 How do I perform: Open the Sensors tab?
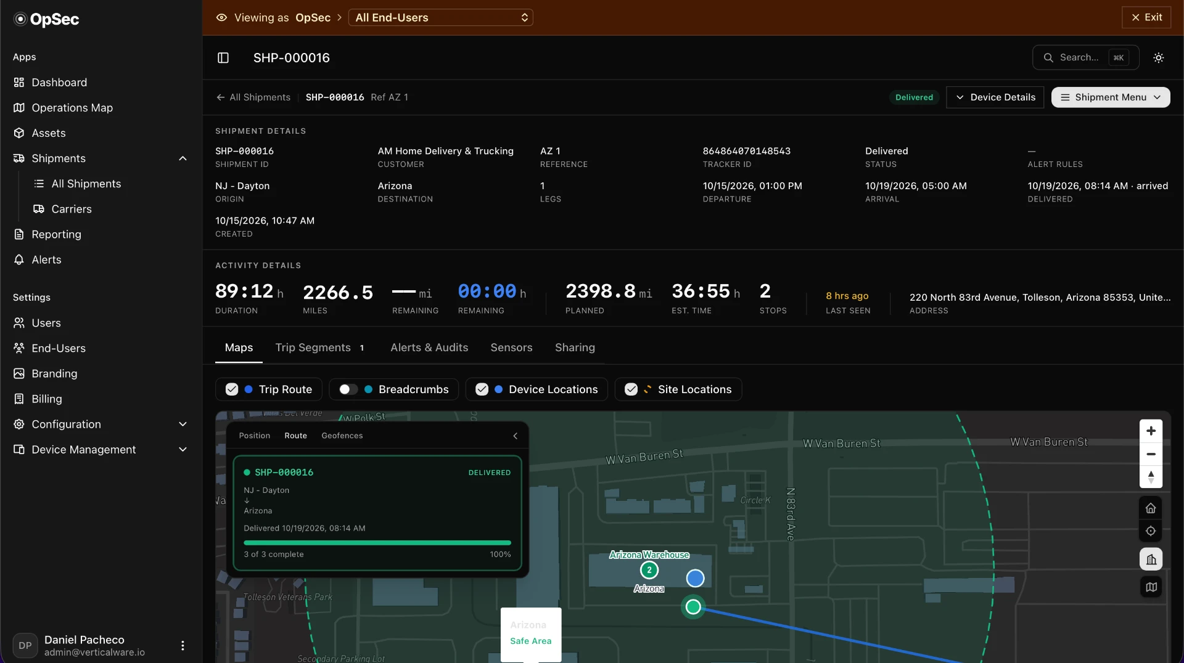tap(511, 348)
